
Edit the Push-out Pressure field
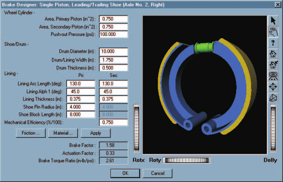113,34
